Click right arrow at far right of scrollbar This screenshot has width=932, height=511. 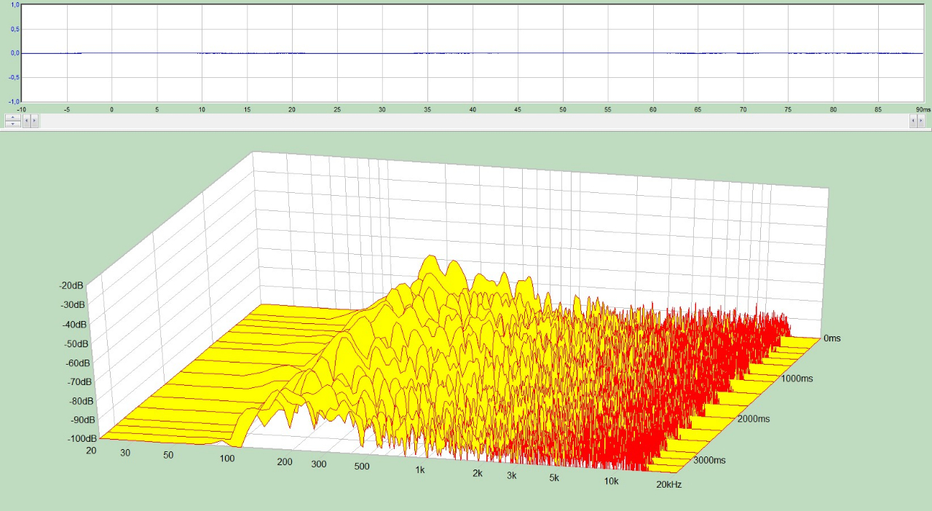click(921, 121)
